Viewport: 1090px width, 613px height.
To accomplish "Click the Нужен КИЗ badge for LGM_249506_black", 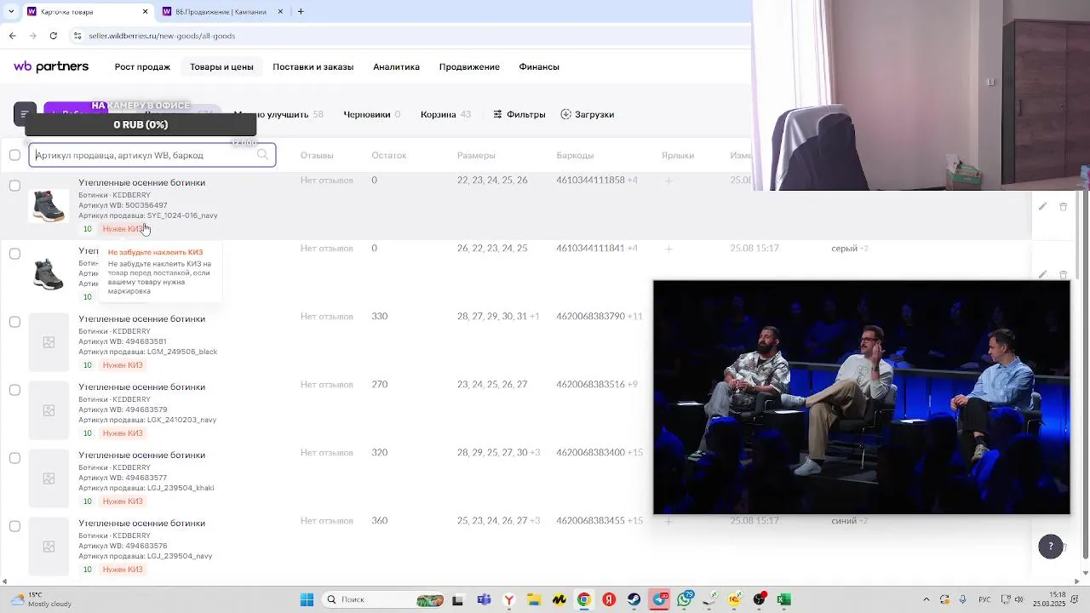I will click(123, 365).
